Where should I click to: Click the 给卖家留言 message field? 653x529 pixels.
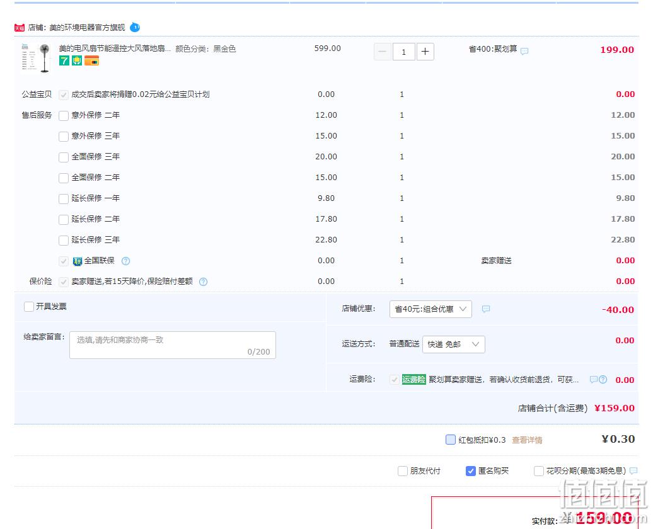[173, 345]
